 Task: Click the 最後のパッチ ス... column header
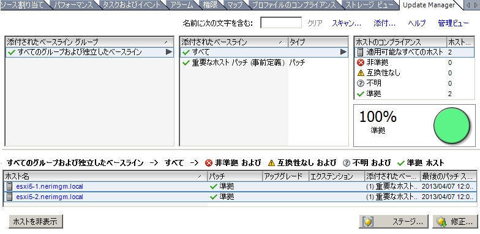(448, 176)
